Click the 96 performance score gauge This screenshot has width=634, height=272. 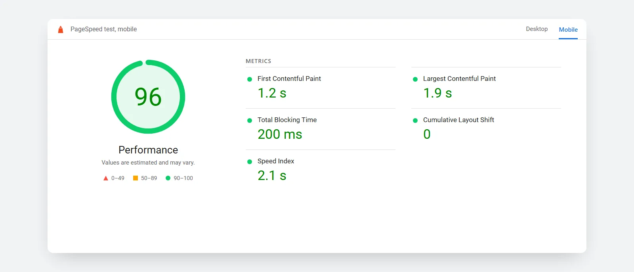148,97
